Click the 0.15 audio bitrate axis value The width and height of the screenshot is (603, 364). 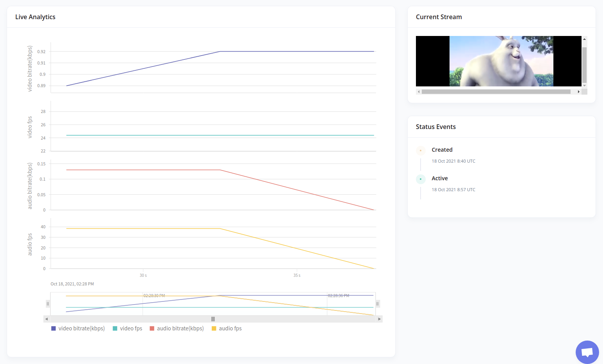click(x=41, y=164)
